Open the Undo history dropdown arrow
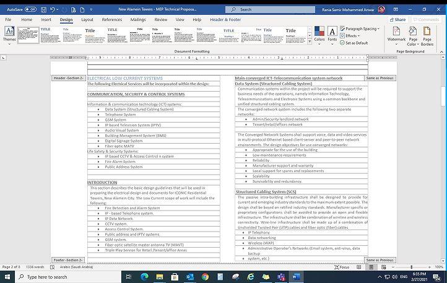447x283 pixels. pyautogui.click(x=58, y=9)
